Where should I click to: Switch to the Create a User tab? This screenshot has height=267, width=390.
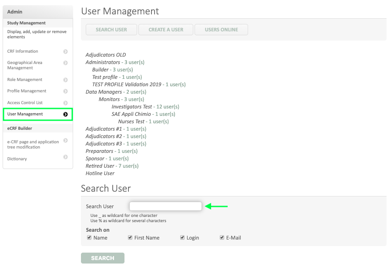pyautogui.click(x=166, y=30)
